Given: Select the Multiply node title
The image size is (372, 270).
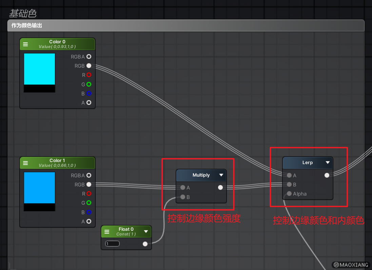Looking at the screenshot, I should coord(201,175).
